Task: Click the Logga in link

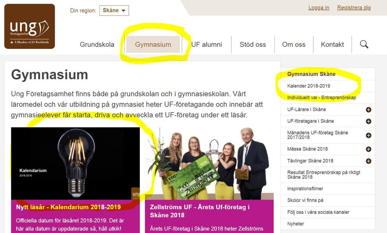Action: [319, 8]
